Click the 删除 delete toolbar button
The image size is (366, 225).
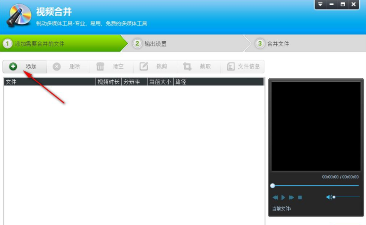(68, 66)
